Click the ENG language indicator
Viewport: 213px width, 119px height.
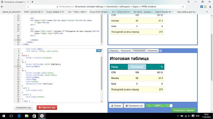[198, 116]
